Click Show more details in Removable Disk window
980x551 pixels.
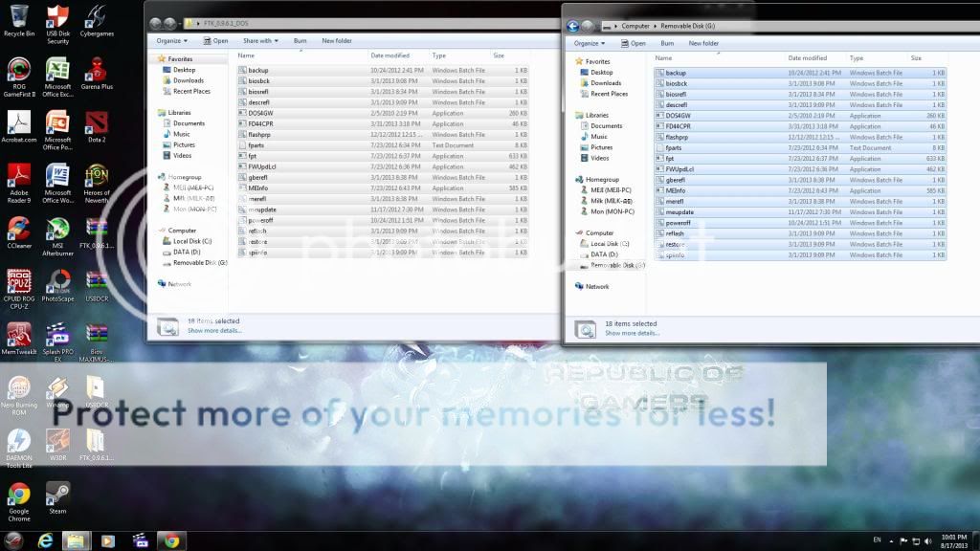pyautogui.click(x=632, y=333)
